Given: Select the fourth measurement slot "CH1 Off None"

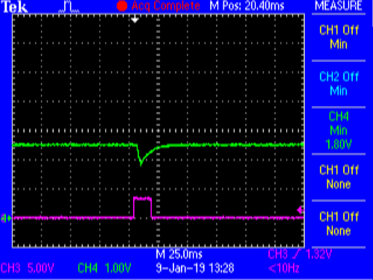Looking at the screenshot, I should tap(339, 177).
